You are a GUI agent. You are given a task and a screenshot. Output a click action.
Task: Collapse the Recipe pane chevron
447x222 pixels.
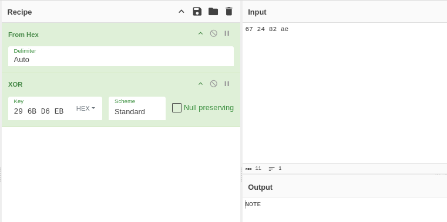click(x=182, y=12)
